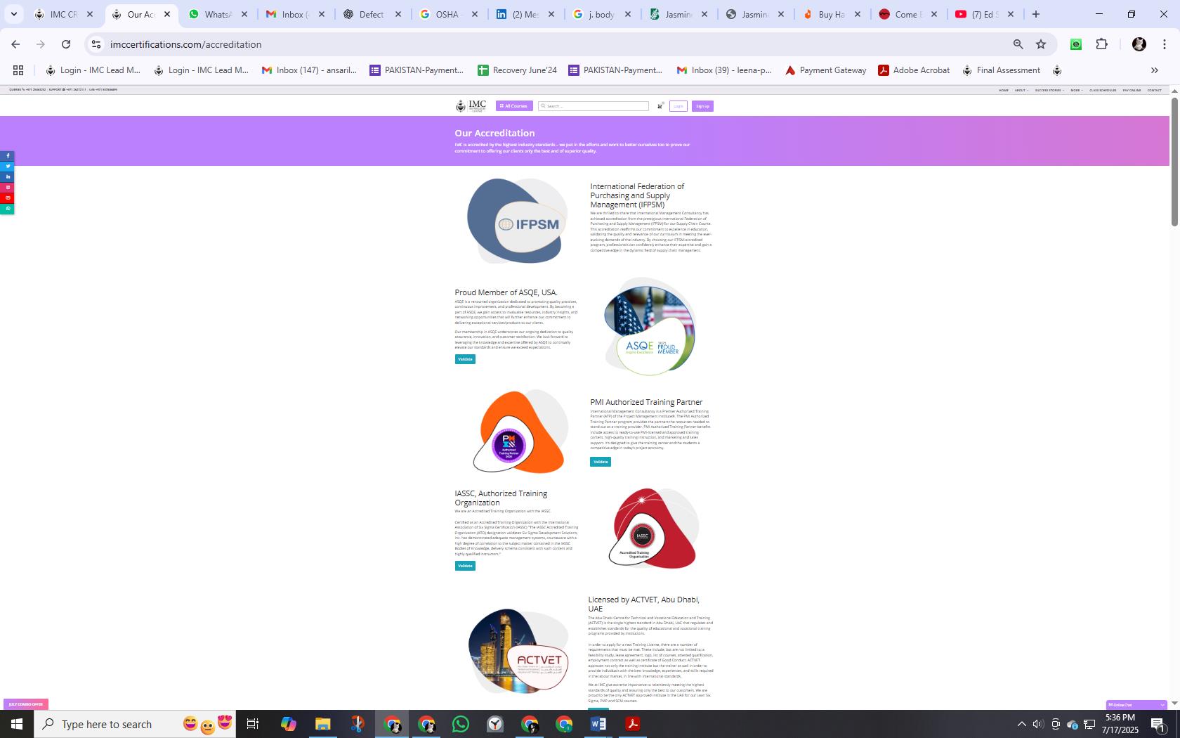Open the Chrome extensions puzzle icon
Image resolution: width=1180 pixels, height=738 pixels.
(x=1101, y=44)
